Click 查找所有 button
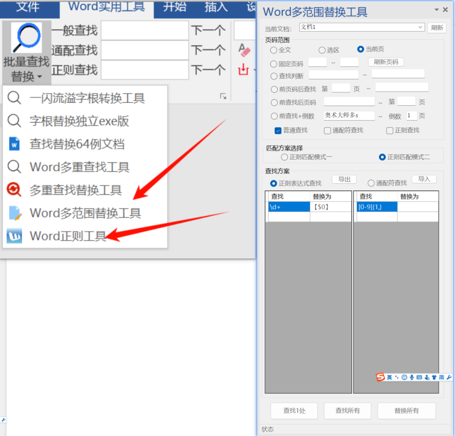 point(347,411)
